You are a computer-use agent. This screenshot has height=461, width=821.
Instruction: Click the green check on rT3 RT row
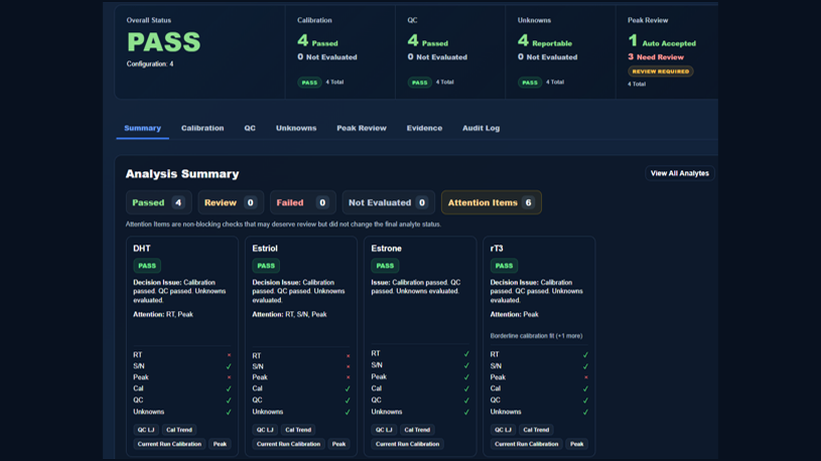586,354
